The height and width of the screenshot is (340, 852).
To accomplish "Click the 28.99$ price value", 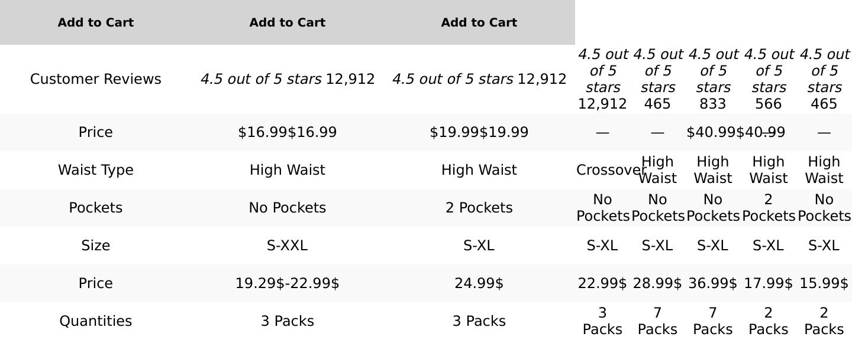I will (657, 283).
